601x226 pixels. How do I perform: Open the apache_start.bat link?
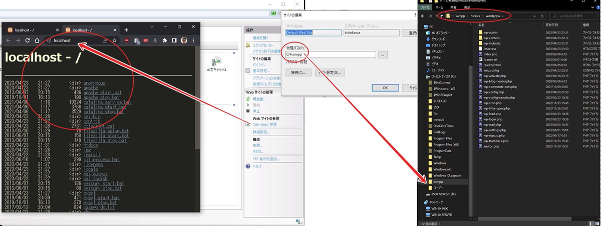pos(102,92)
